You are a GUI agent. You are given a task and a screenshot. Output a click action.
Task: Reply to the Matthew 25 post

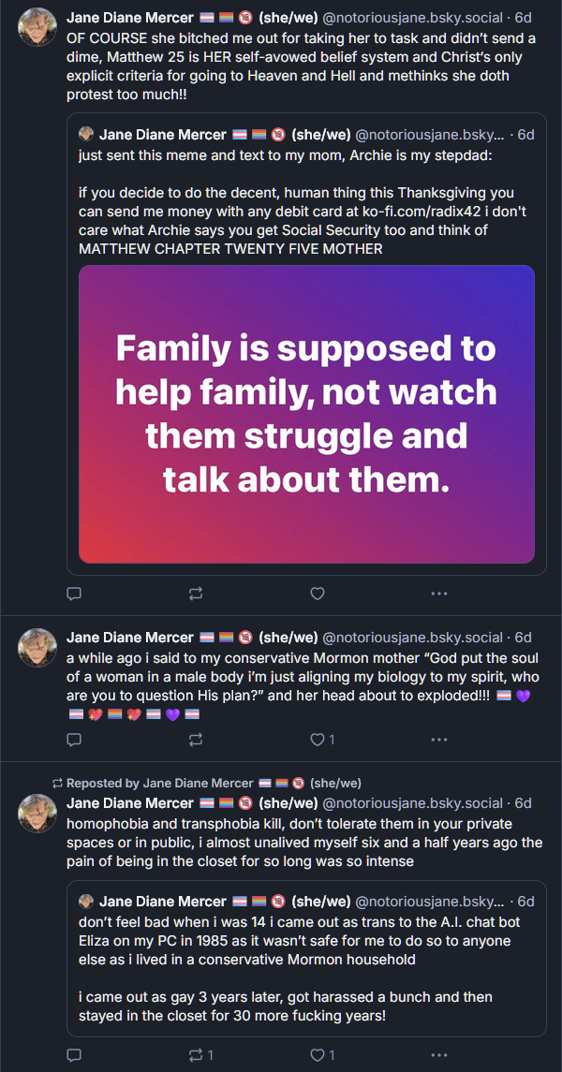[75, 593]
